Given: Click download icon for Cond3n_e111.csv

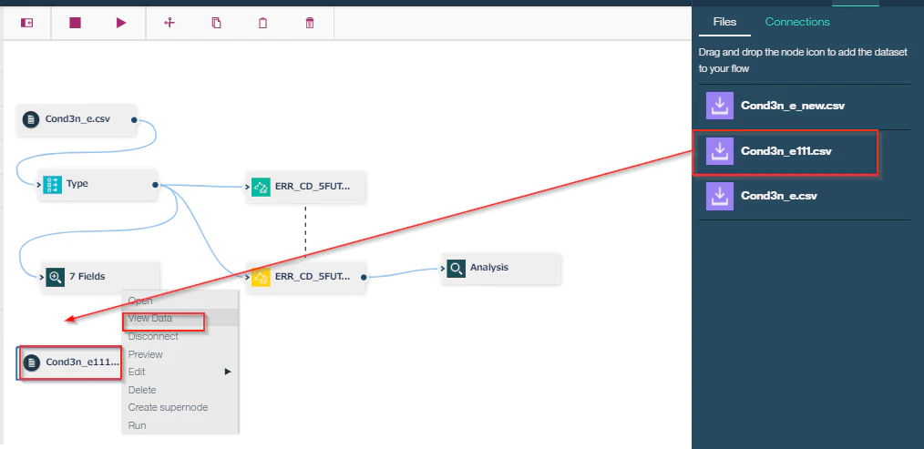Looking at the screenshot, I should tap(720, 151).
